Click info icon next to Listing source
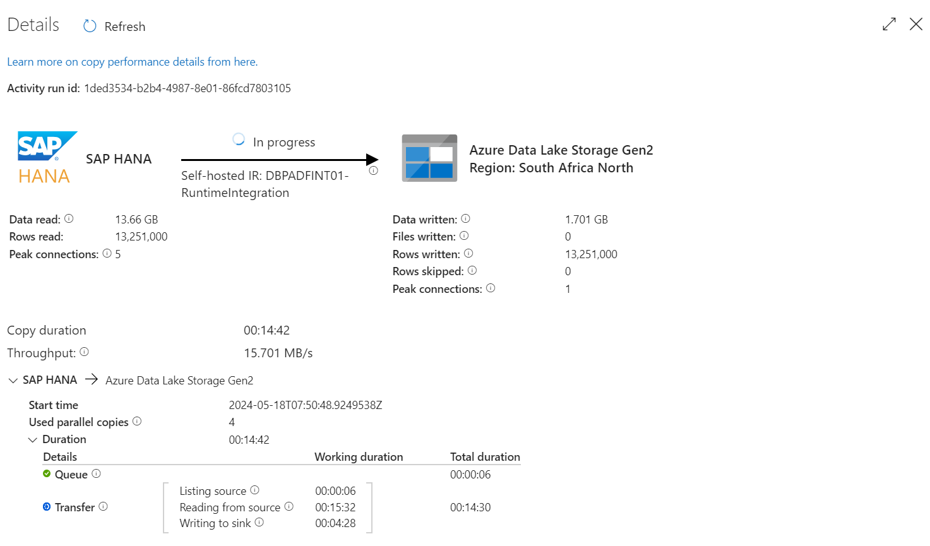The height and width of the screenshot is (546, 930). click(254, 490)
